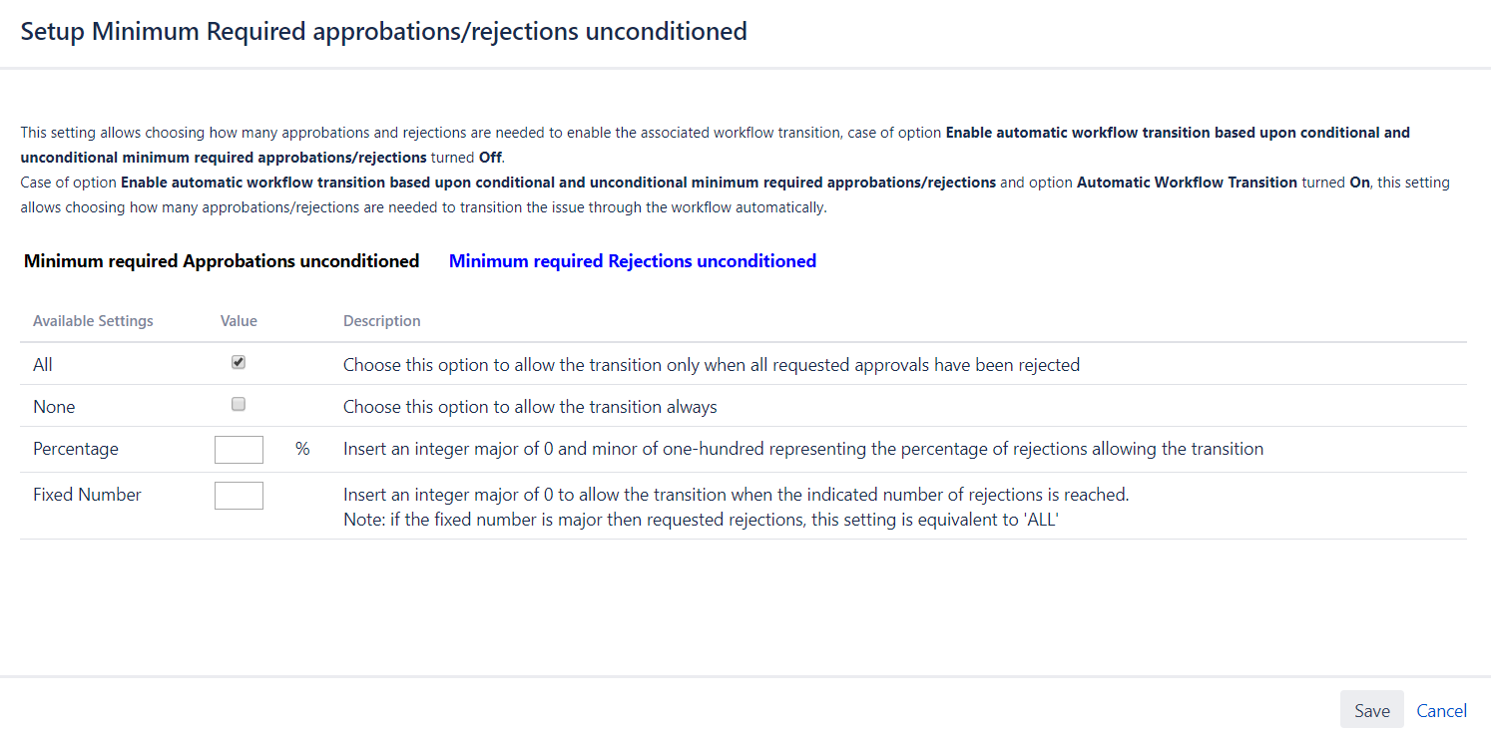The image size is (1491, 739).
Task: Click the Description column header
Action: click(x=381, y=321)
